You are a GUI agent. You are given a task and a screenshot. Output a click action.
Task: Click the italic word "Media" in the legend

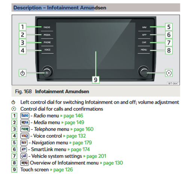coord(40,122)
